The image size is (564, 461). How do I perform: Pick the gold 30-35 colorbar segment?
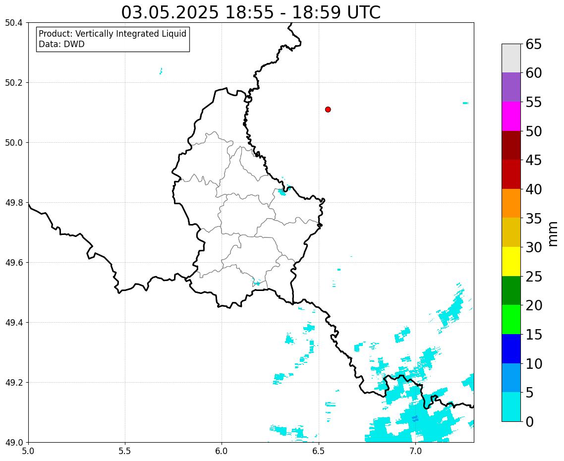tap(511, 232)
